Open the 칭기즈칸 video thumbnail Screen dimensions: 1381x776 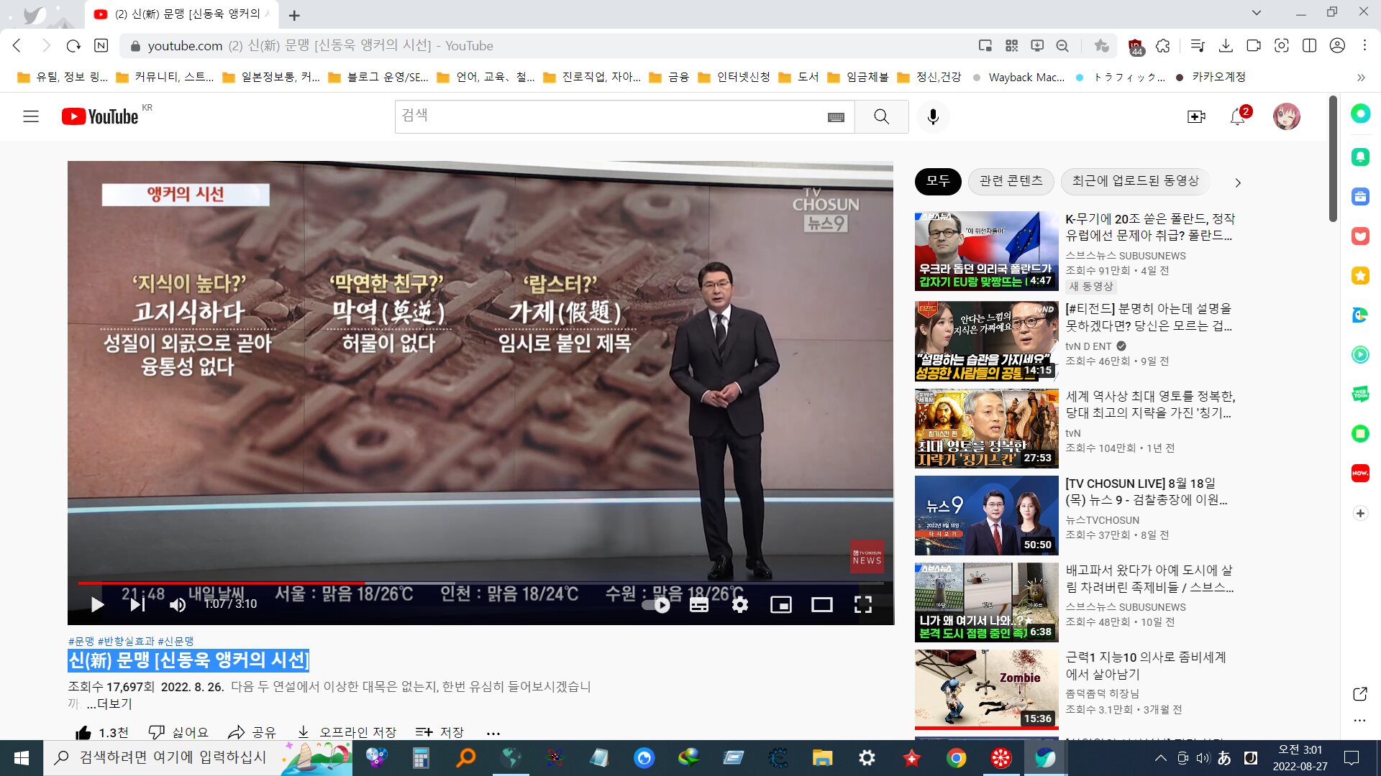(987, 428)
